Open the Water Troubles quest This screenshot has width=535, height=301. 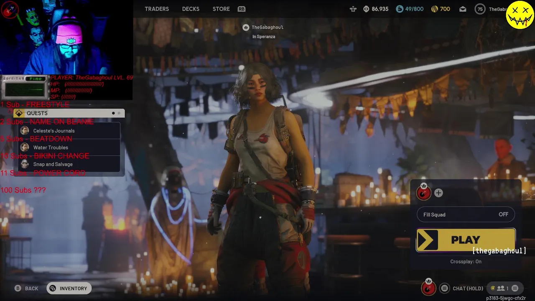coord(70,148)
